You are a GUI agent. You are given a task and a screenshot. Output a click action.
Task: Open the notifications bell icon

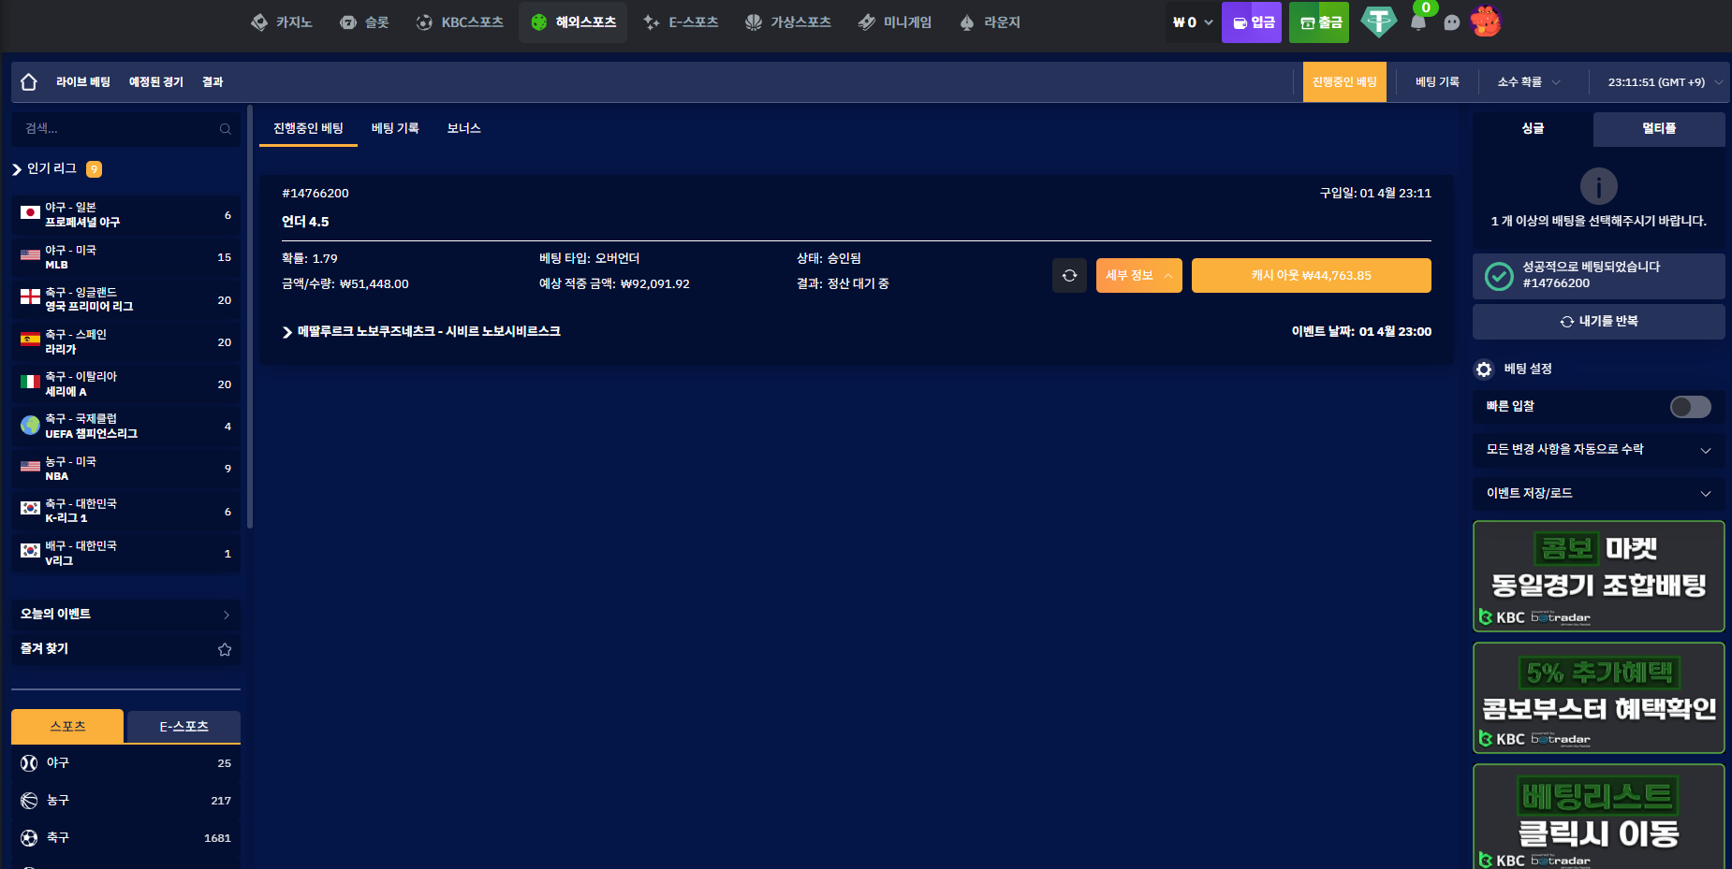pos(1418,22)
